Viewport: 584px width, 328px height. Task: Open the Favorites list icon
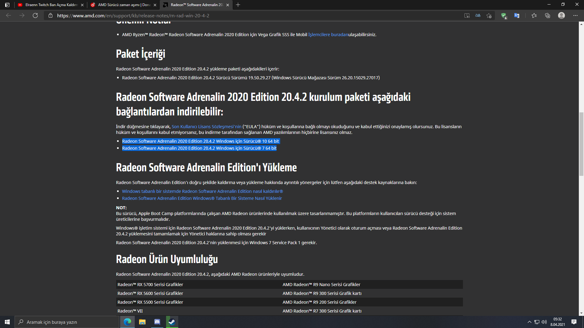click(534, 15)
